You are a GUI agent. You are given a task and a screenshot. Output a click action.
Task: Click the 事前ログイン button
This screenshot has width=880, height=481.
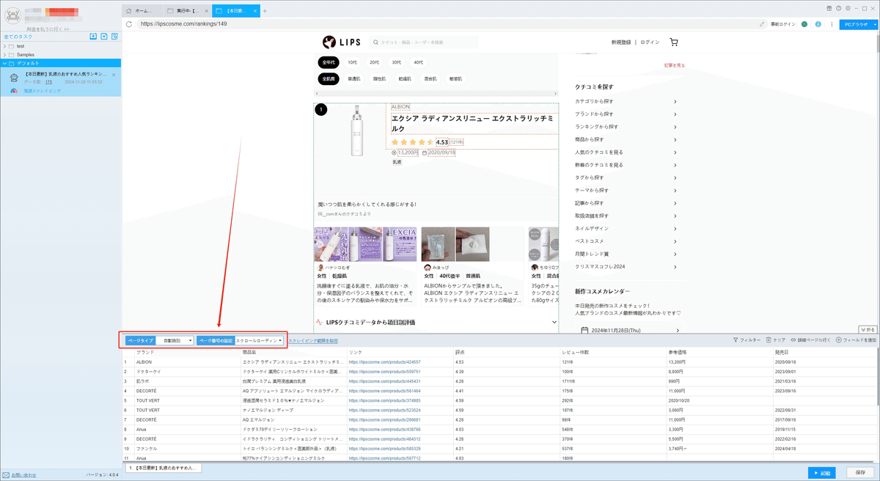click(783, 24)
